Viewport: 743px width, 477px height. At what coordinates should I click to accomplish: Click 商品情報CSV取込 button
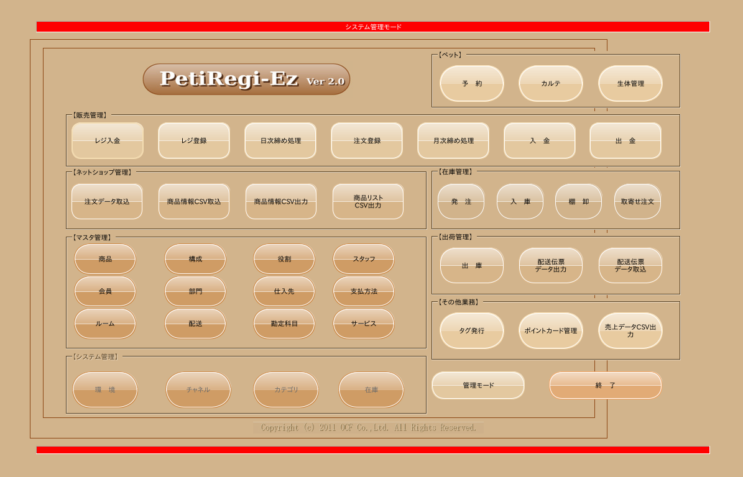pyautogui.click(x=194, y=202)
